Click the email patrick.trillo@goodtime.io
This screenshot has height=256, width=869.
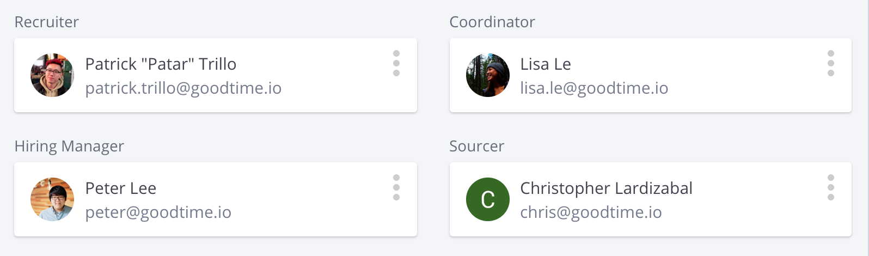(x=183, y=88)
